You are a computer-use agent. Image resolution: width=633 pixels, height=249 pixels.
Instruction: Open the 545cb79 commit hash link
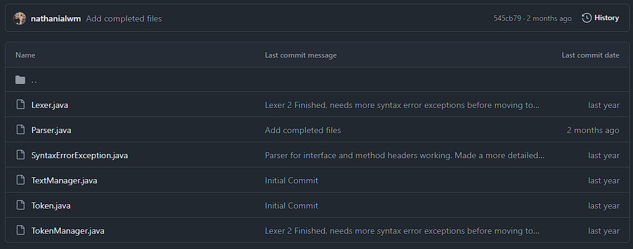506,18
